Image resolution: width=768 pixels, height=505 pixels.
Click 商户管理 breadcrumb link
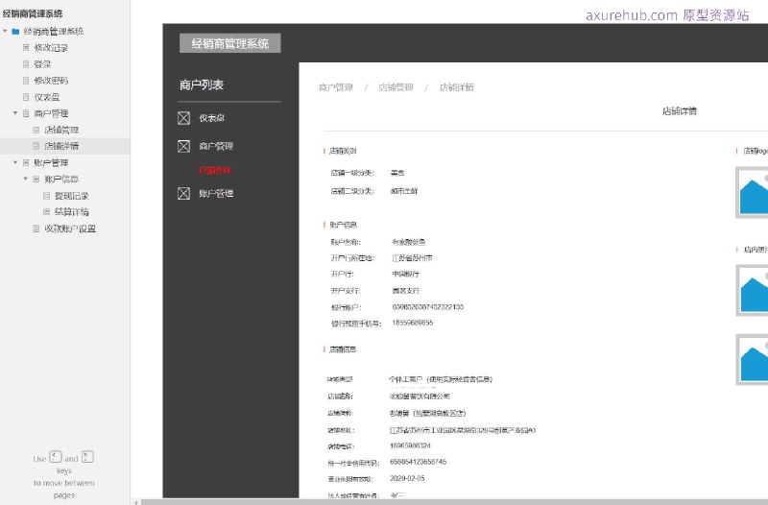pos(336,87)
